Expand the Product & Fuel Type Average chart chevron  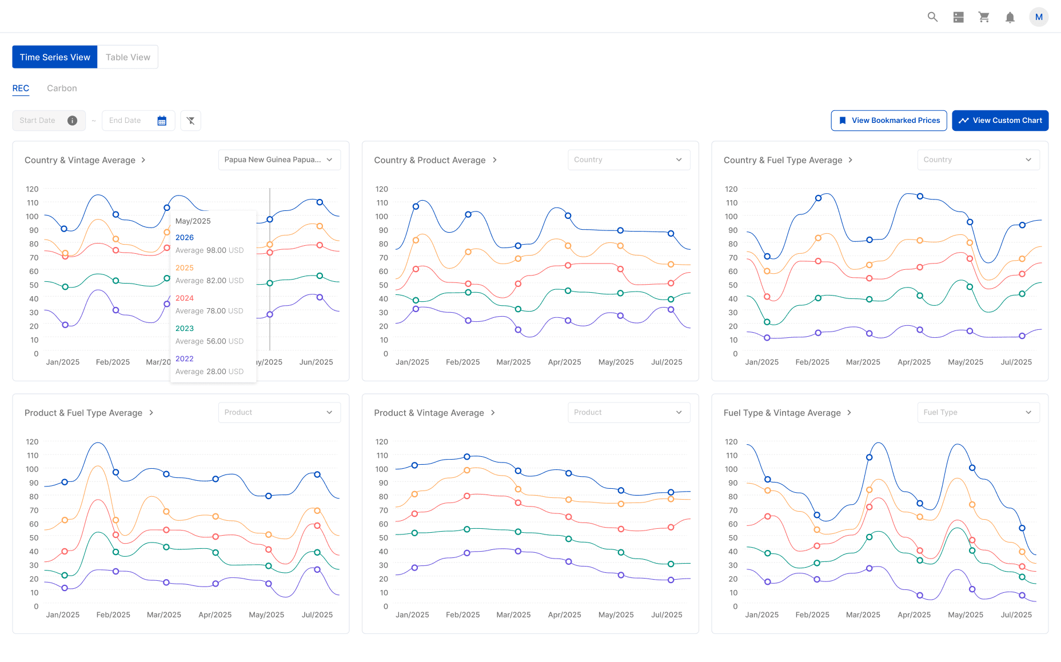coord(151,412)
